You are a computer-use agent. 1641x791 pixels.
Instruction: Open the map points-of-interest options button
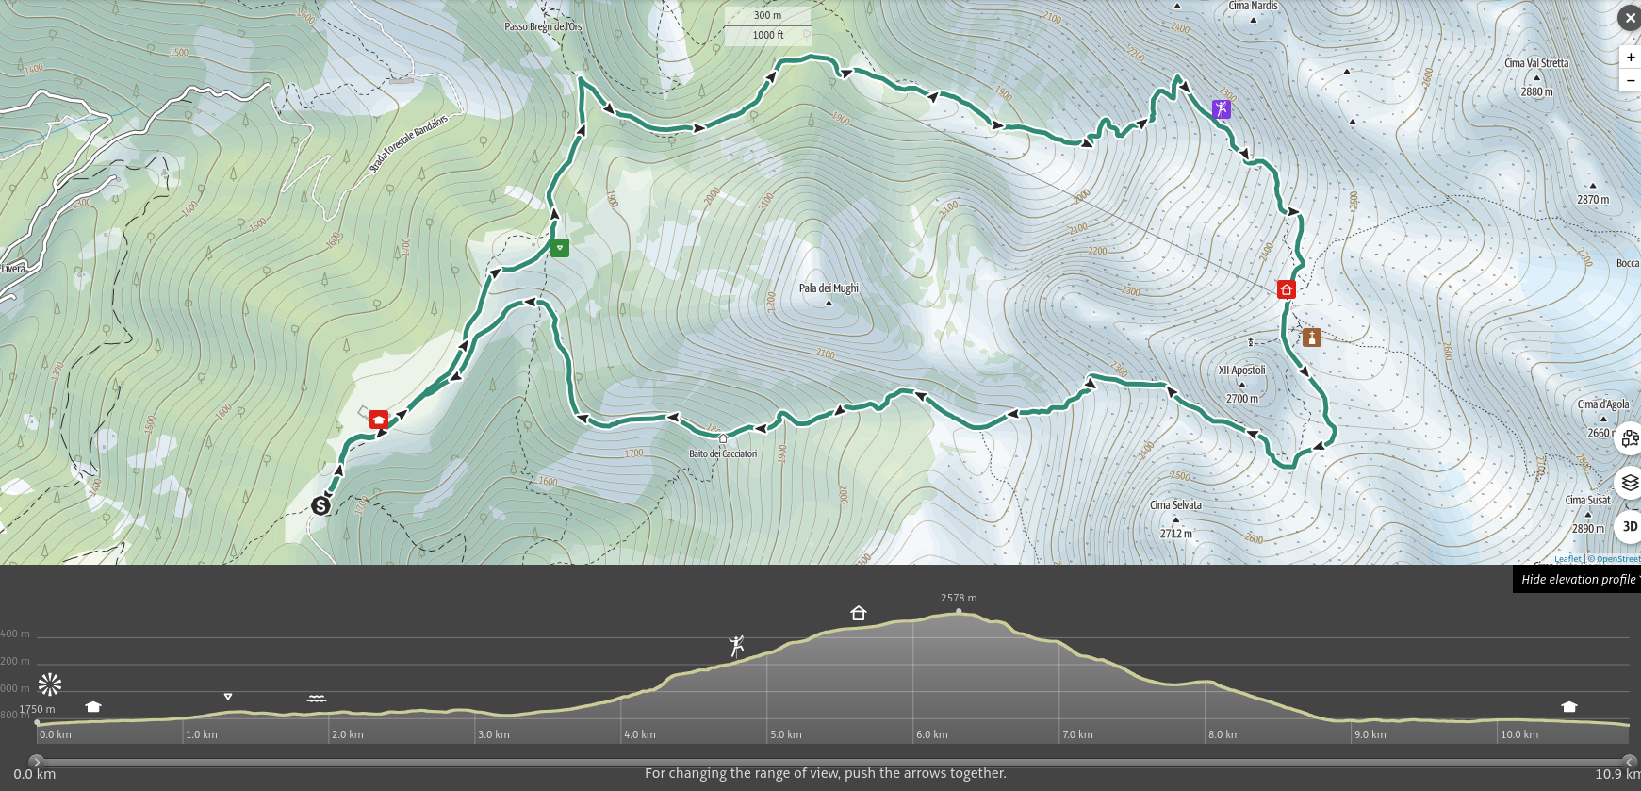[1630, 438]
